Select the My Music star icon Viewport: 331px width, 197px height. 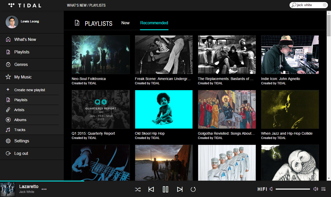pos(8,77)
